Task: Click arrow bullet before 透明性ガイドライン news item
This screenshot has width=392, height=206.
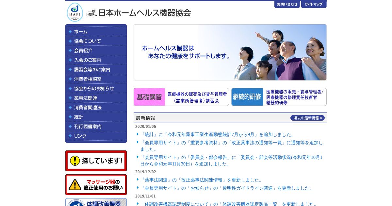Action: (138, 188)
